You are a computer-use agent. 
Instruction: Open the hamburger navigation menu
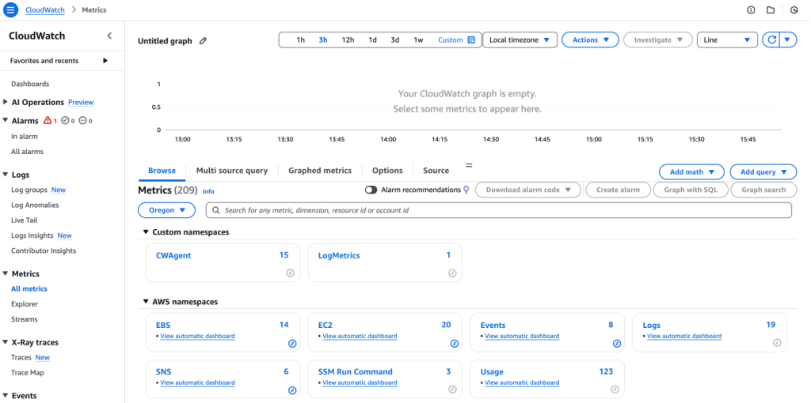11,10
